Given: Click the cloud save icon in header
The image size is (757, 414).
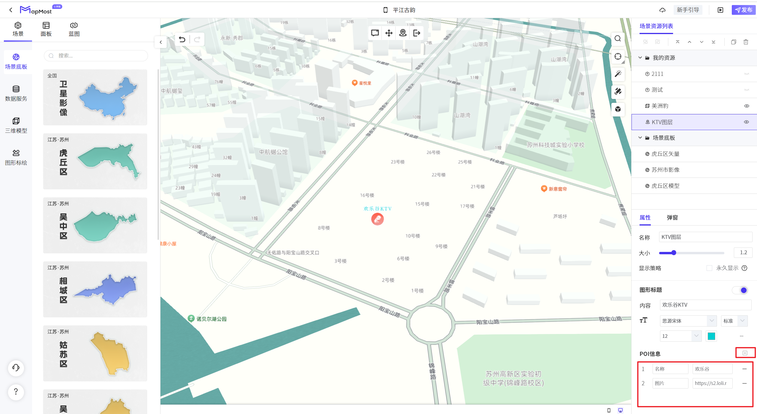Looking at the screenshot, I should click(662, 10).
